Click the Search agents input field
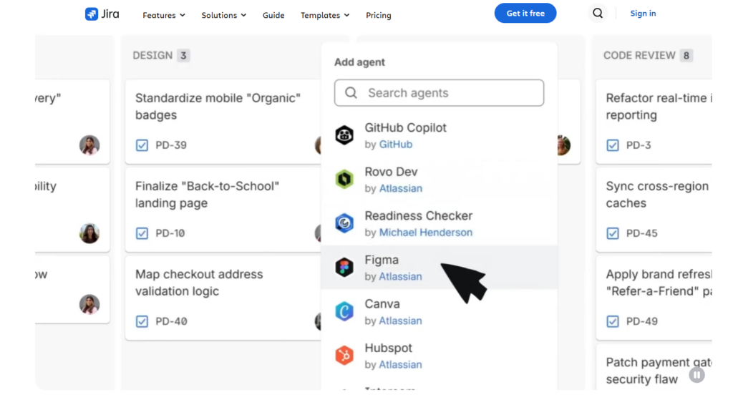The image size is (733, 405). (x=439, y=93)
